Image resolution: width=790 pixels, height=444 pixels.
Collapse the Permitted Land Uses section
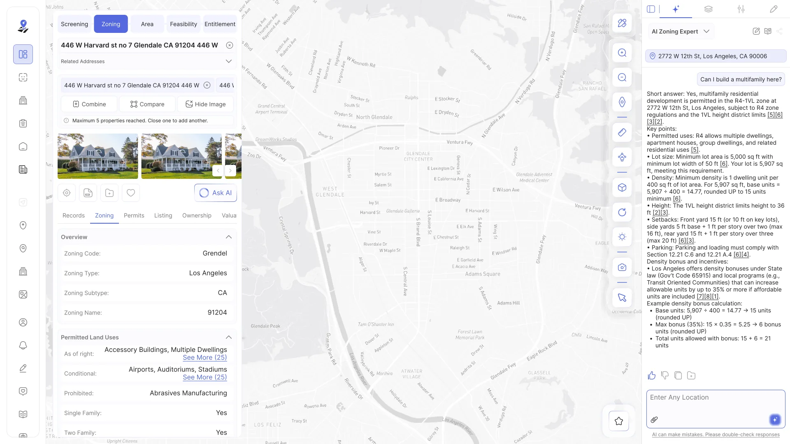click(x=229, y=337)
